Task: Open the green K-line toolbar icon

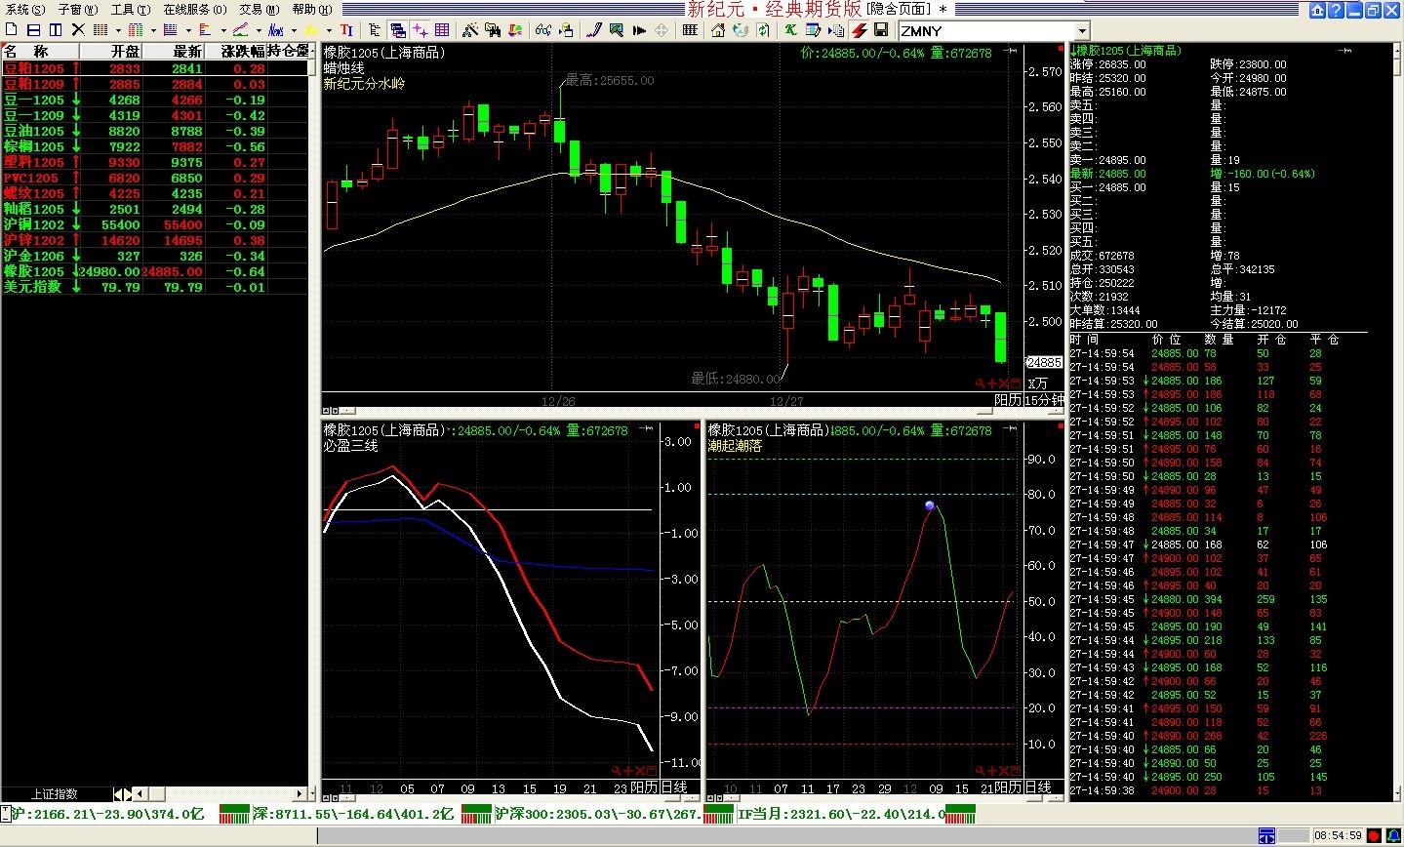Action: tap(790, 30)
